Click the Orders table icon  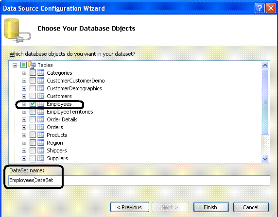click(x=41, y=127)
